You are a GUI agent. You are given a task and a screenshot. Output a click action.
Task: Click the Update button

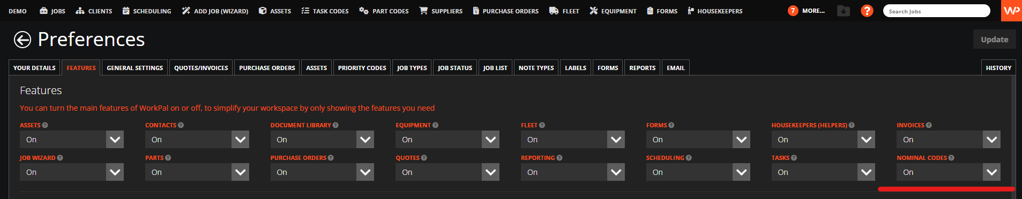(995, 40)
